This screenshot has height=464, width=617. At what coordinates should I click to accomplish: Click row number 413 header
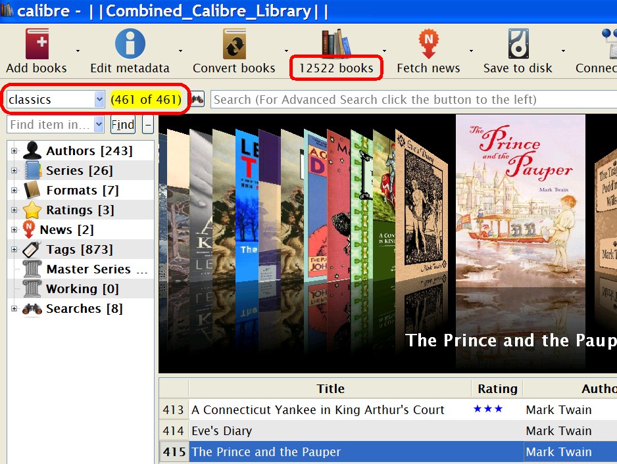point(174,409)
